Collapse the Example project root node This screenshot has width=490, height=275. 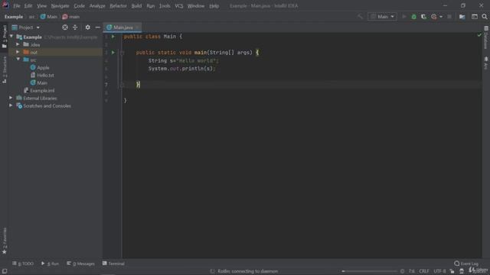[11, 37]
